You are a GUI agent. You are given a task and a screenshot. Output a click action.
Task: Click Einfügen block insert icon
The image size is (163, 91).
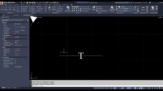pos(93,8)
